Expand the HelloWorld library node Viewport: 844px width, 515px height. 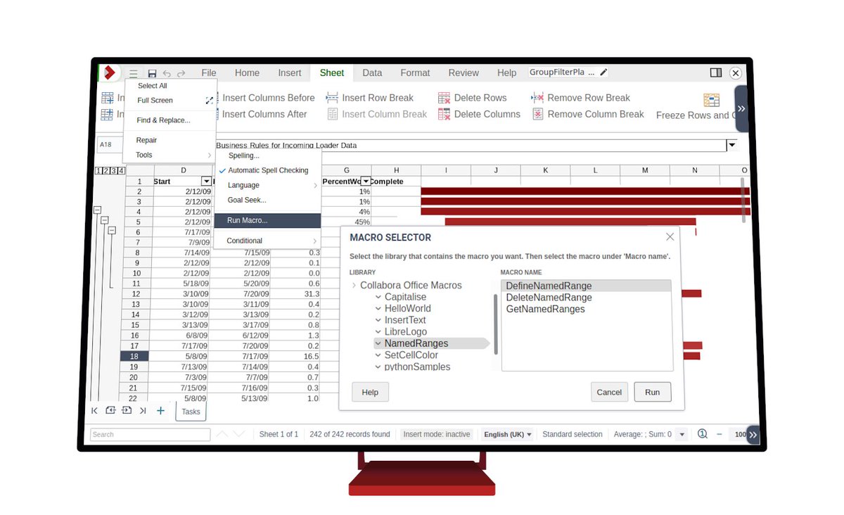click(x=378, y=308)
